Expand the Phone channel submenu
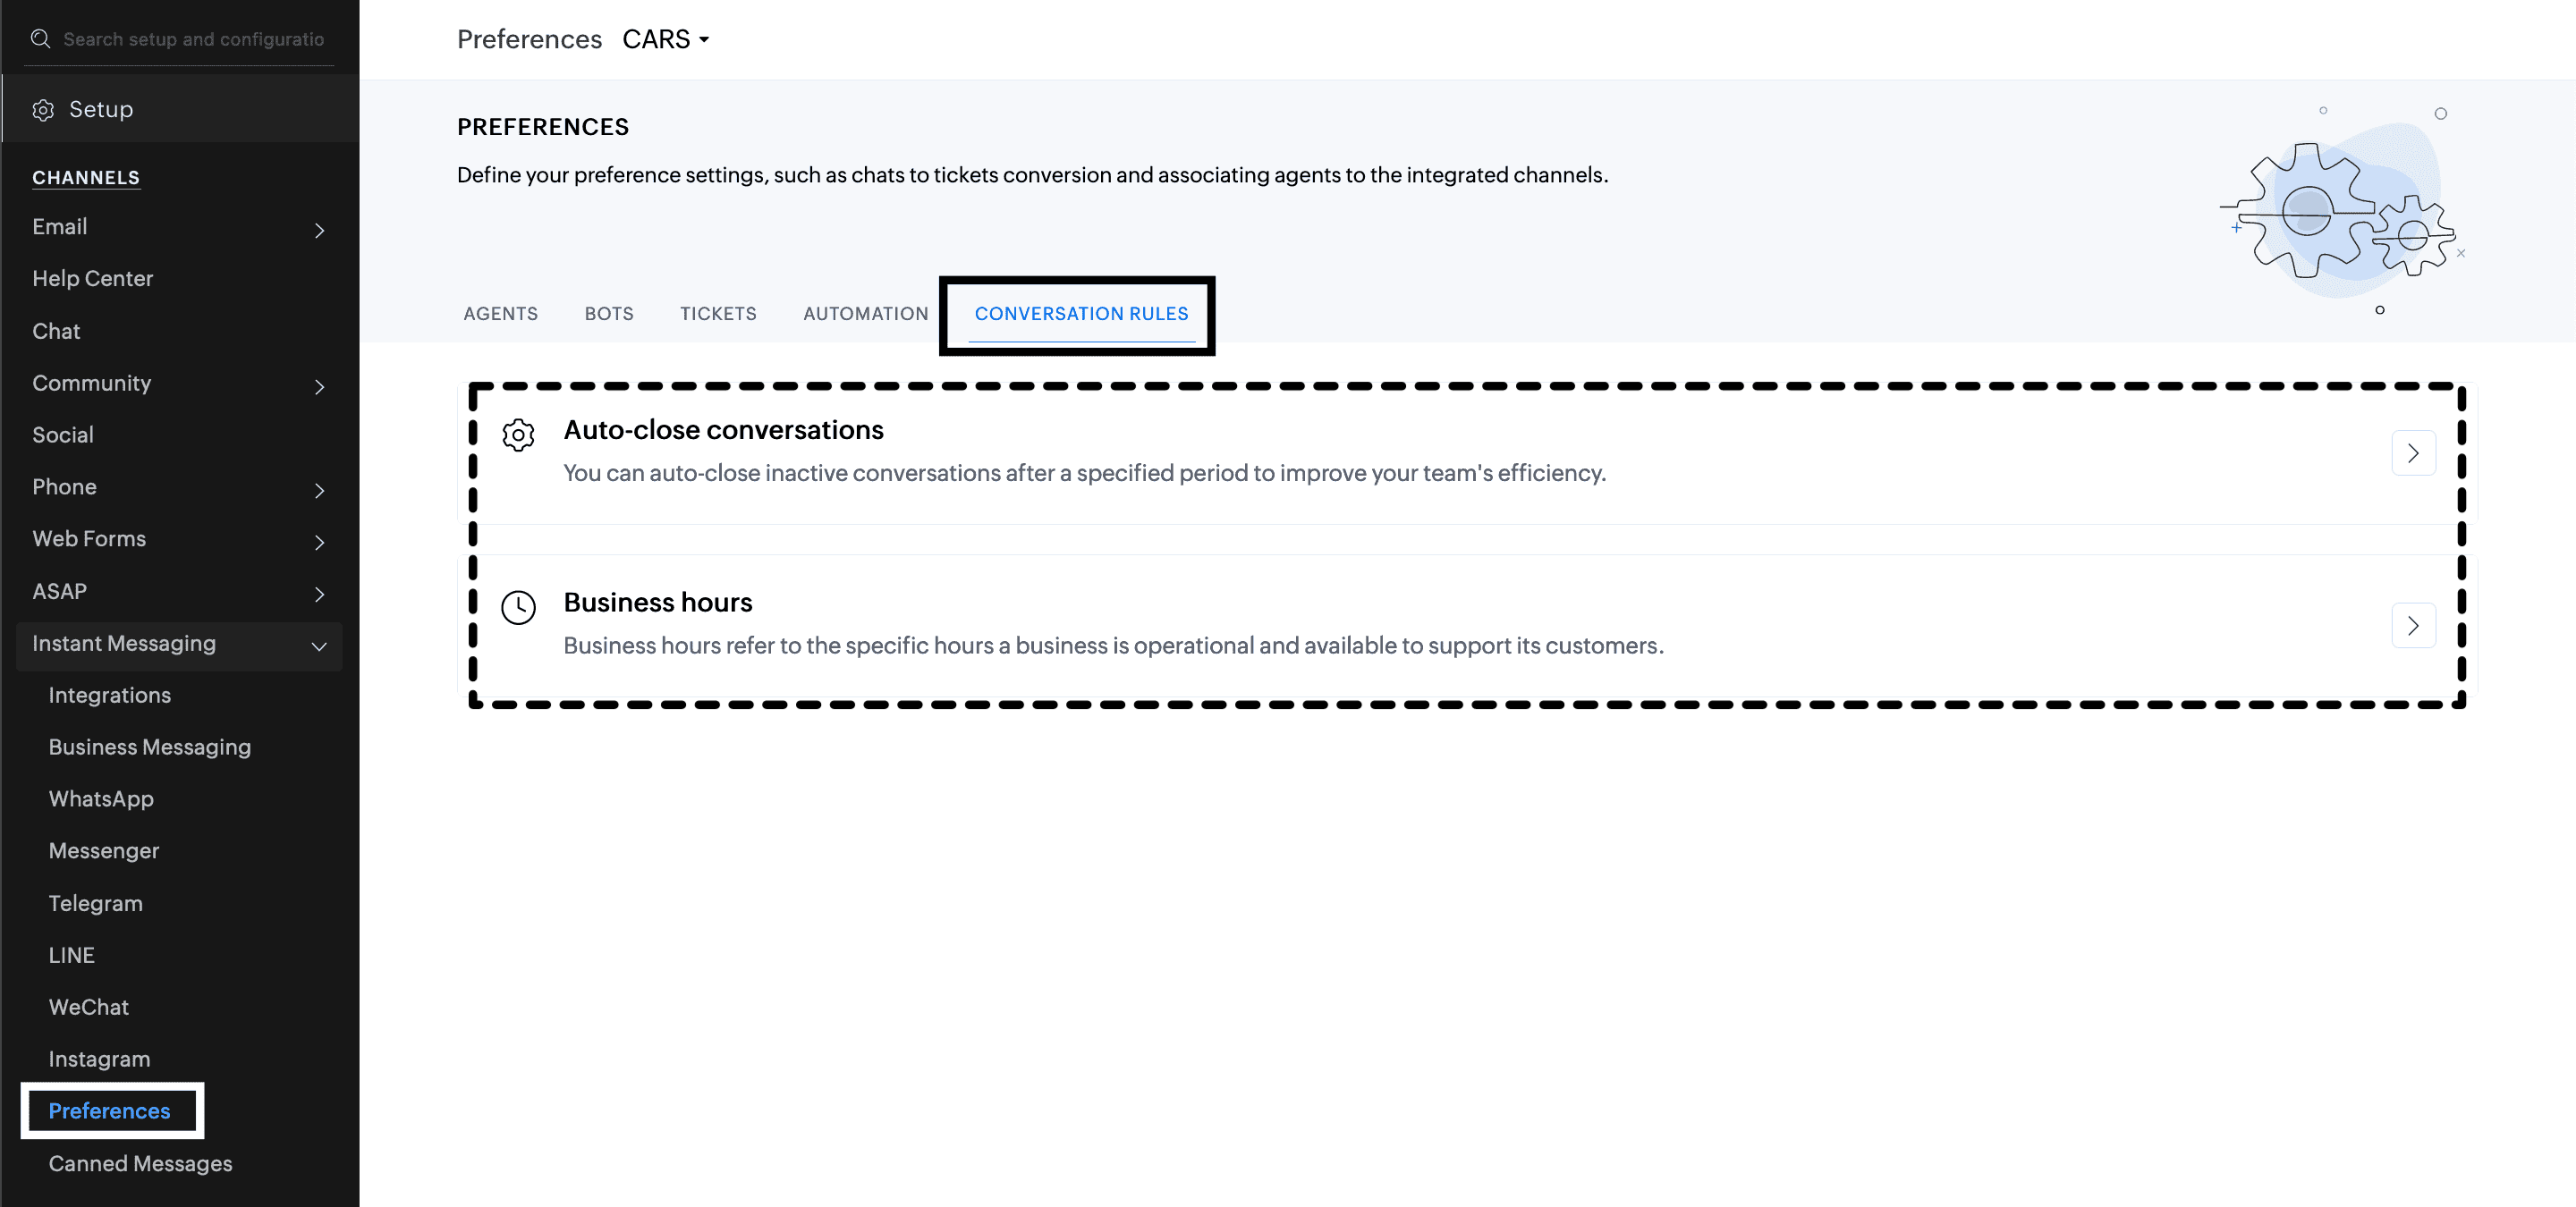 coord(319,490)
